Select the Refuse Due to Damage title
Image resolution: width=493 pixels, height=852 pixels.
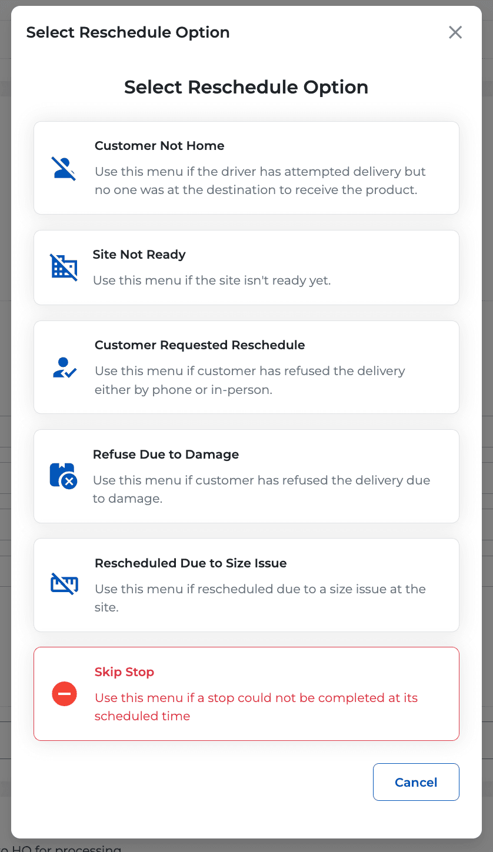point(166,455)
